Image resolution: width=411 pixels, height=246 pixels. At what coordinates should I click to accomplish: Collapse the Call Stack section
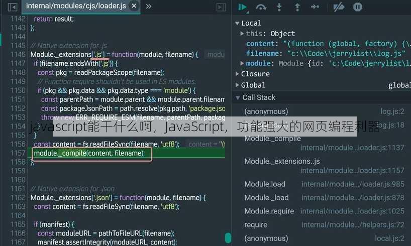(x=238, y=98)
